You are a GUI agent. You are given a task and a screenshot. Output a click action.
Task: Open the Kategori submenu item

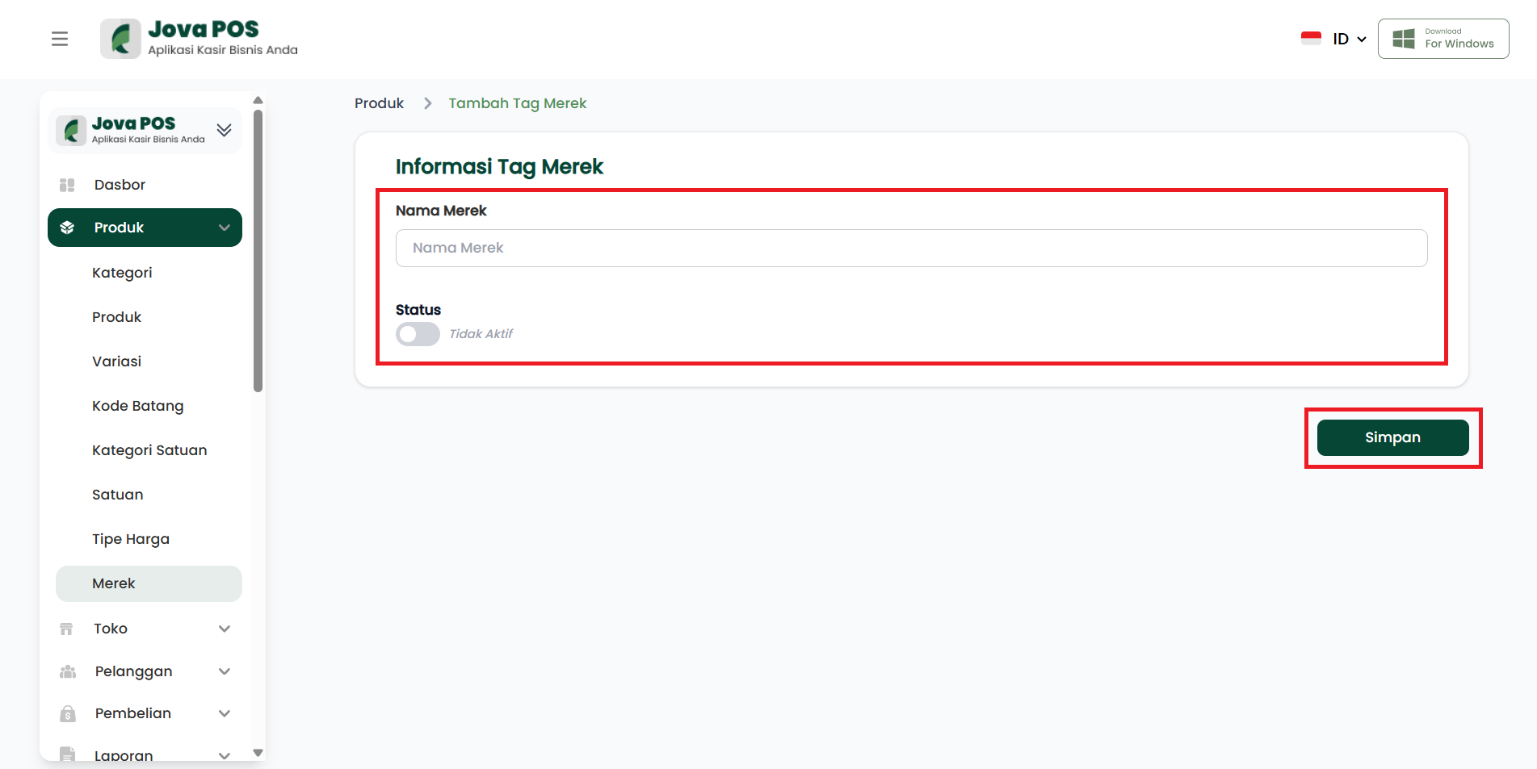[x=122, y=273]
